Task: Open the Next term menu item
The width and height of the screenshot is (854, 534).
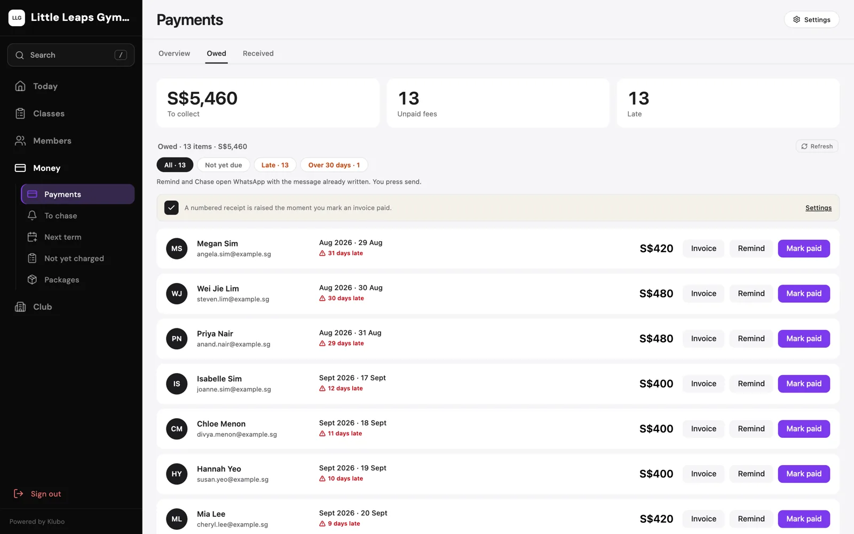Action: coord(78,237)
